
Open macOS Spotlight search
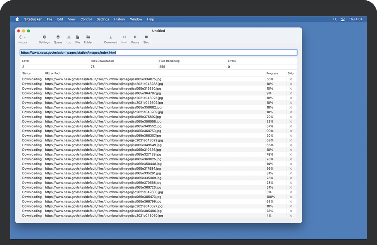(x=335, y=19)
